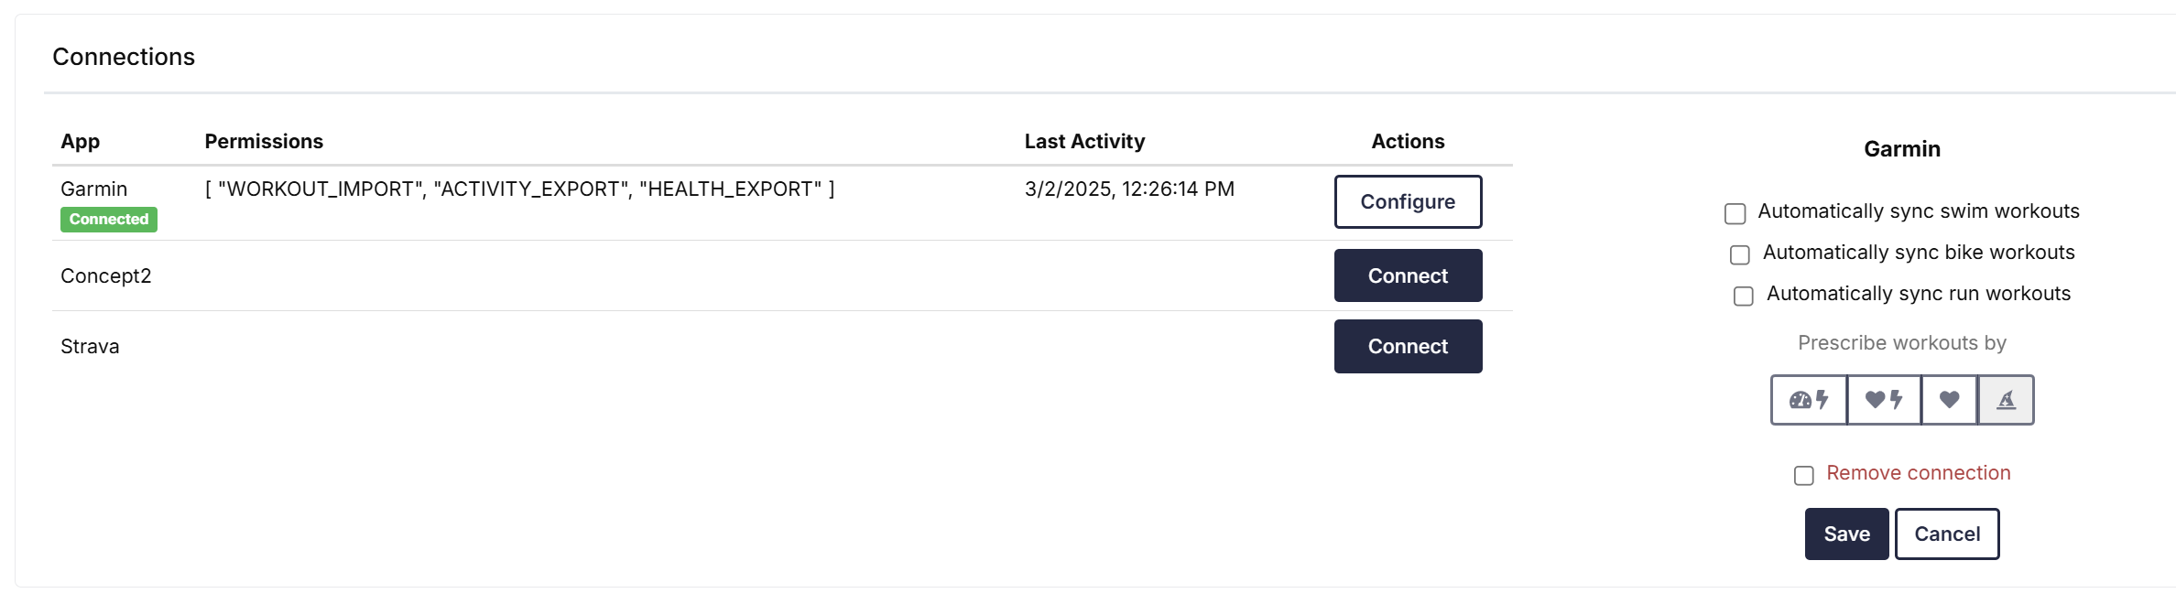Click the App column header
This screenshot has width=2176, height=604.
click(81, 142)
